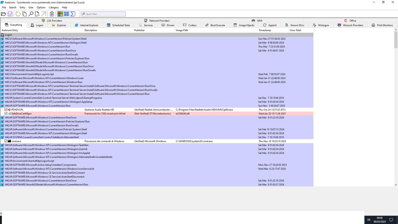Switch to the Codecs tab
This screenshot has width=398, height=224.
click(x=190, y=25)
